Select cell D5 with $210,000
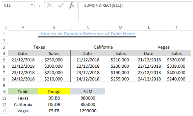 pyautogui.click(x=120, y=60)
